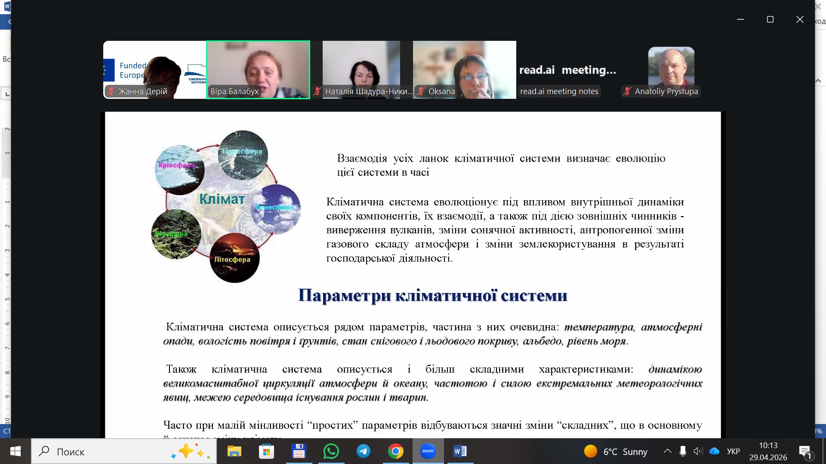Switch the УКР keyboard language indicator
This screenshot has height=464, width=826.
(x=733, y=451)
